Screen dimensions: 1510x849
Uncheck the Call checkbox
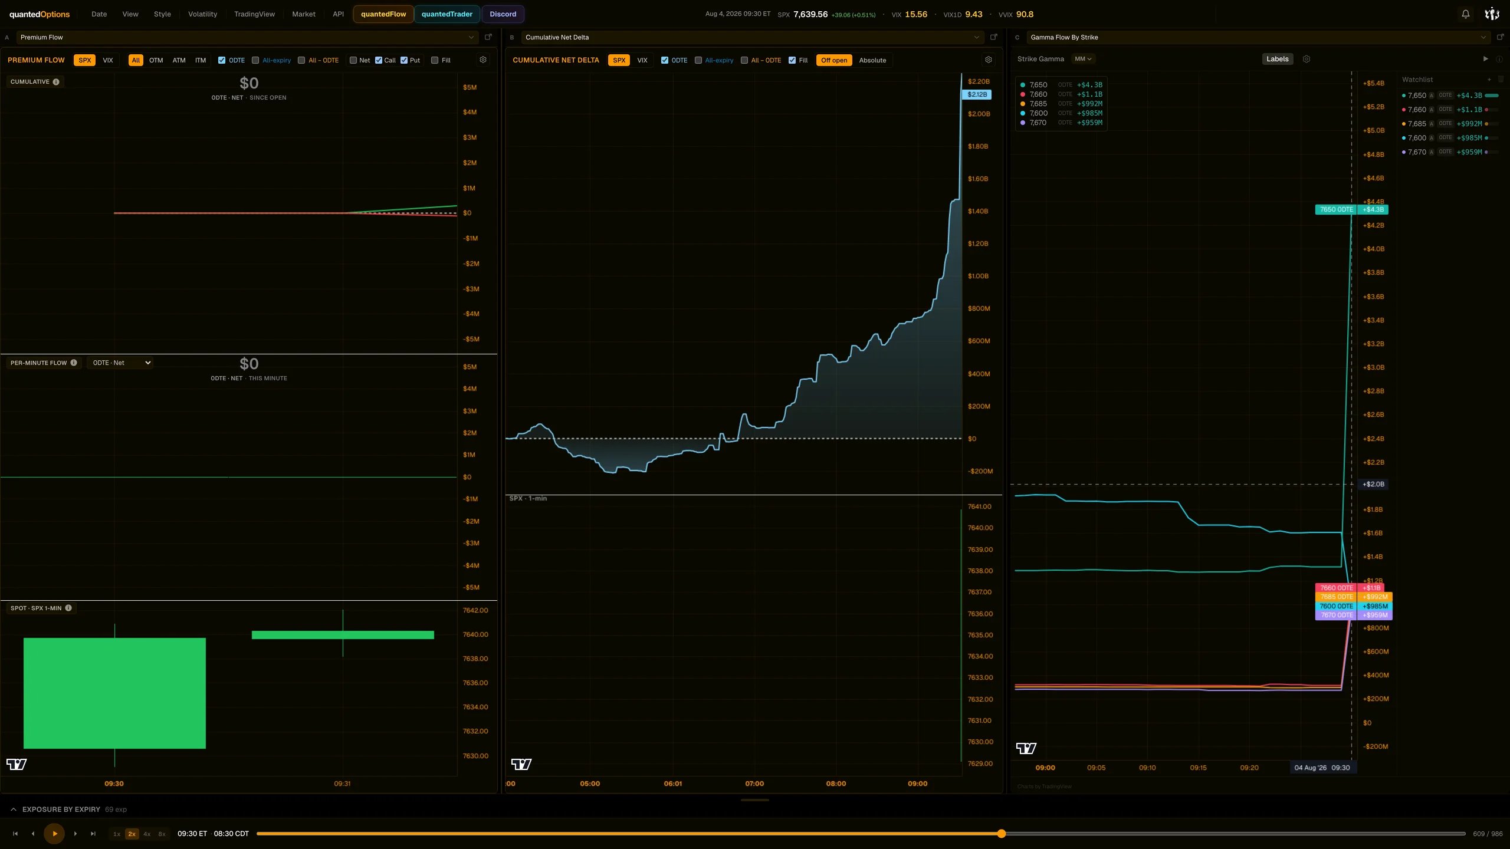pos(379,60)
